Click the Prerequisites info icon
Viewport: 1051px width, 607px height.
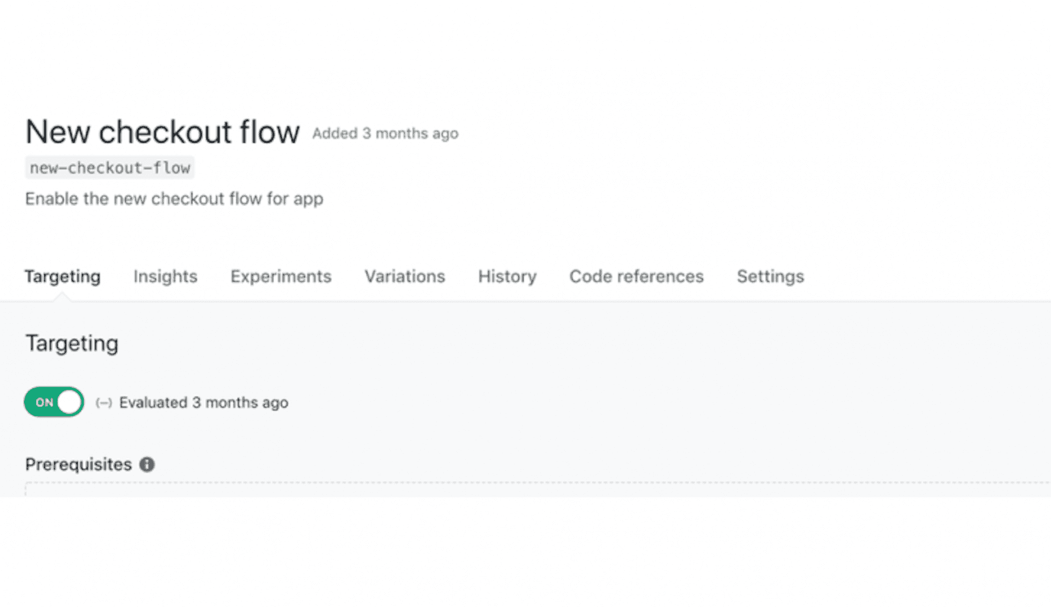(x=146, y=464)
